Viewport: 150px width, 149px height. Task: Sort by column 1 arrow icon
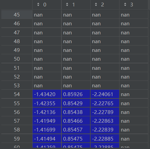pos(67,4)
